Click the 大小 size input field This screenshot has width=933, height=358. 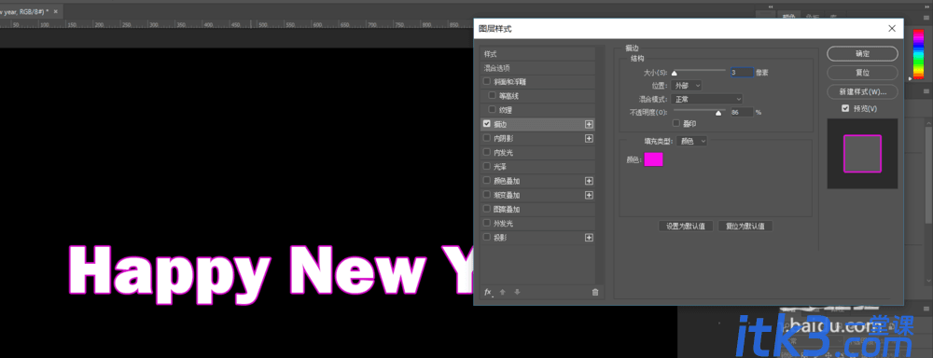pyautogui.click(x=742, y=73)
